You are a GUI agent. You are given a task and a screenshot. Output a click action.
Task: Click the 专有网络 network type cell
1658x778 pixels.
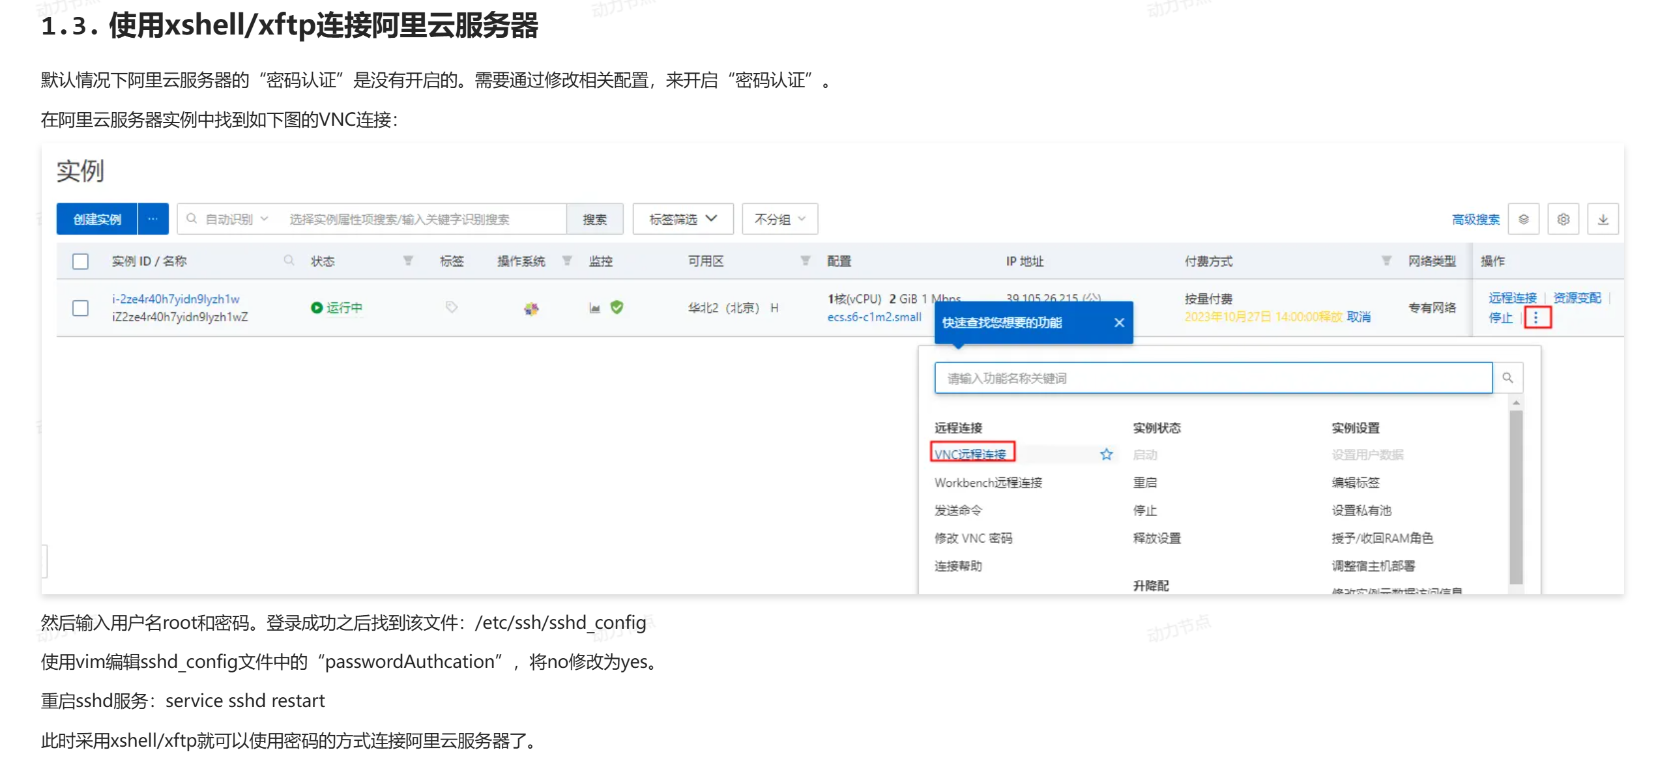(x=1432, y=308)
